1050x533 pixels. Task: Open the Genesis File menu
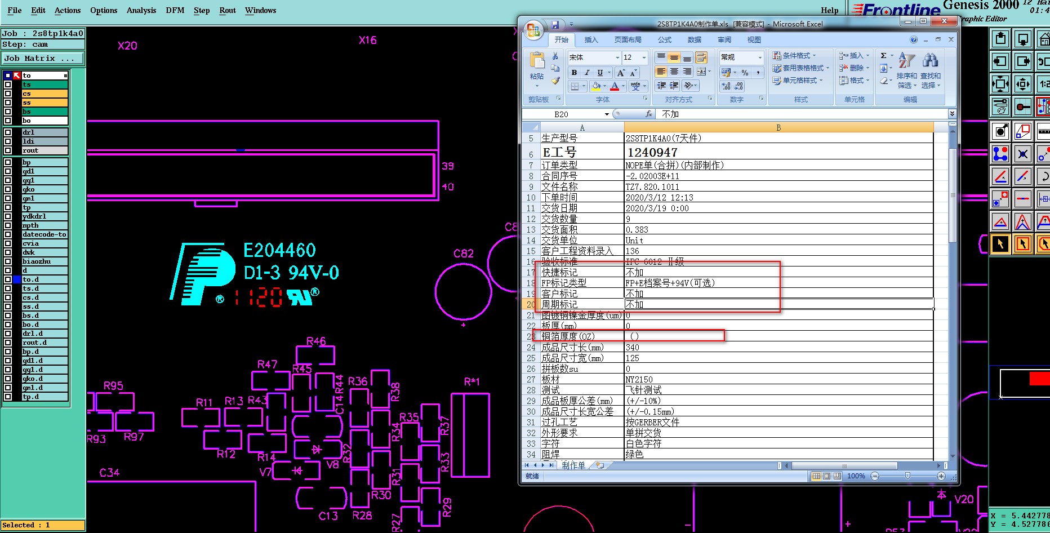pyautogui.click(x=15, y=10)
